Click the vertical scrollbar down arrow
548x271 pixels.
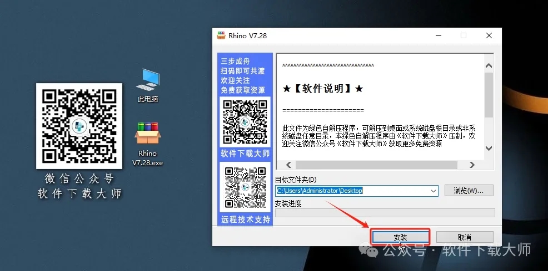tap(489, 148)
